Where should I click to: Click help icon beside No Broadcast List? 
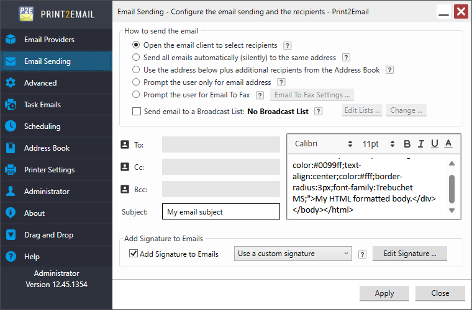tap(318, 111)
